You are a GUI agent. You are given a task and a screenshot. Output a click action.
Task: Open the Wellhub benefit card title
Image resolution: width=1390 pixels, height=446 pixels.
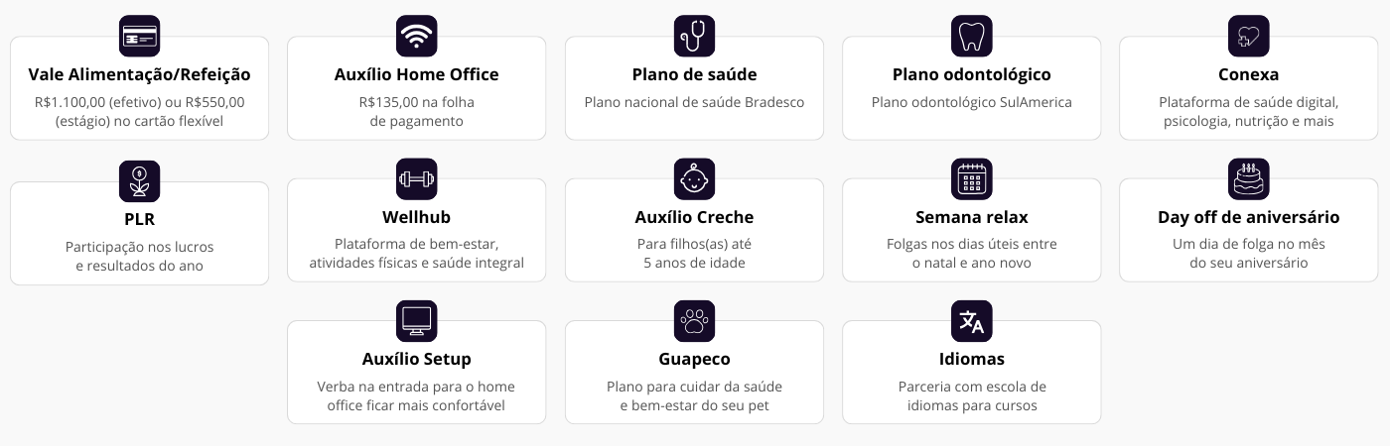pyautogui.click(x=416, y=217)
